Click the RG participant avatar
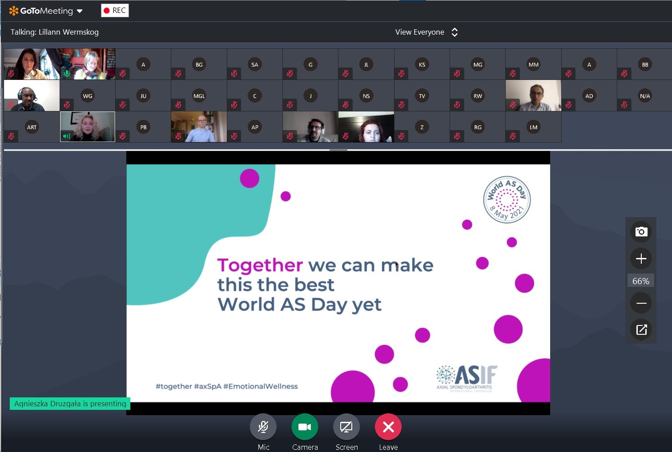Screen dimensions: 672x452 click(478, 127)
